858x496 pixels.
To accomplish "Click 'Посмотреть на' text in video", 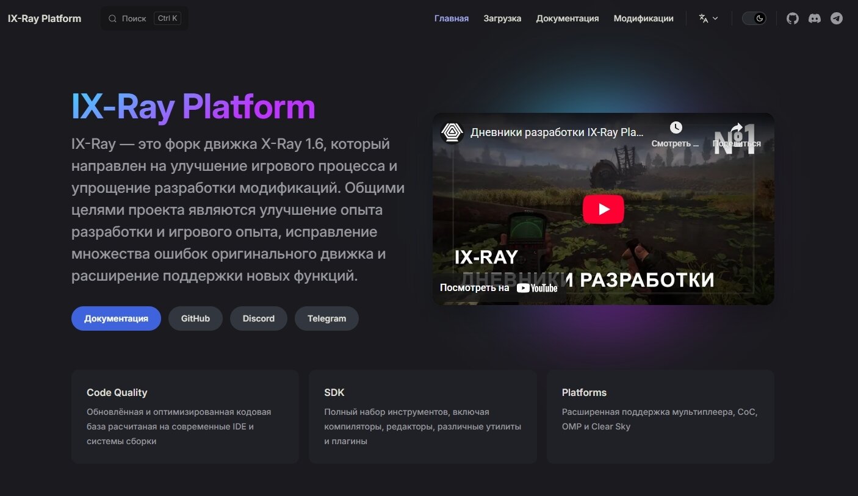I will [x=474, y=288].
